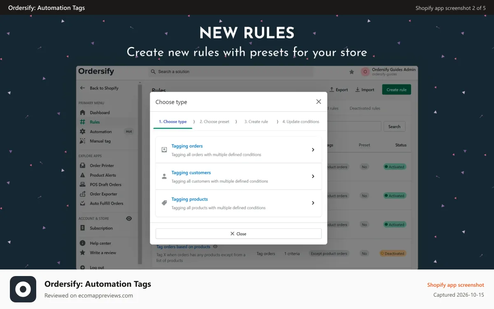Click the Status column header

(x=401, y=145)
